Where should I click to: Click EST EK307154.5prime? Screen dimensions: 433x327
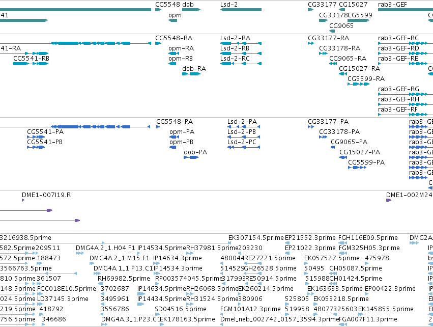click(x=256, y=238)
